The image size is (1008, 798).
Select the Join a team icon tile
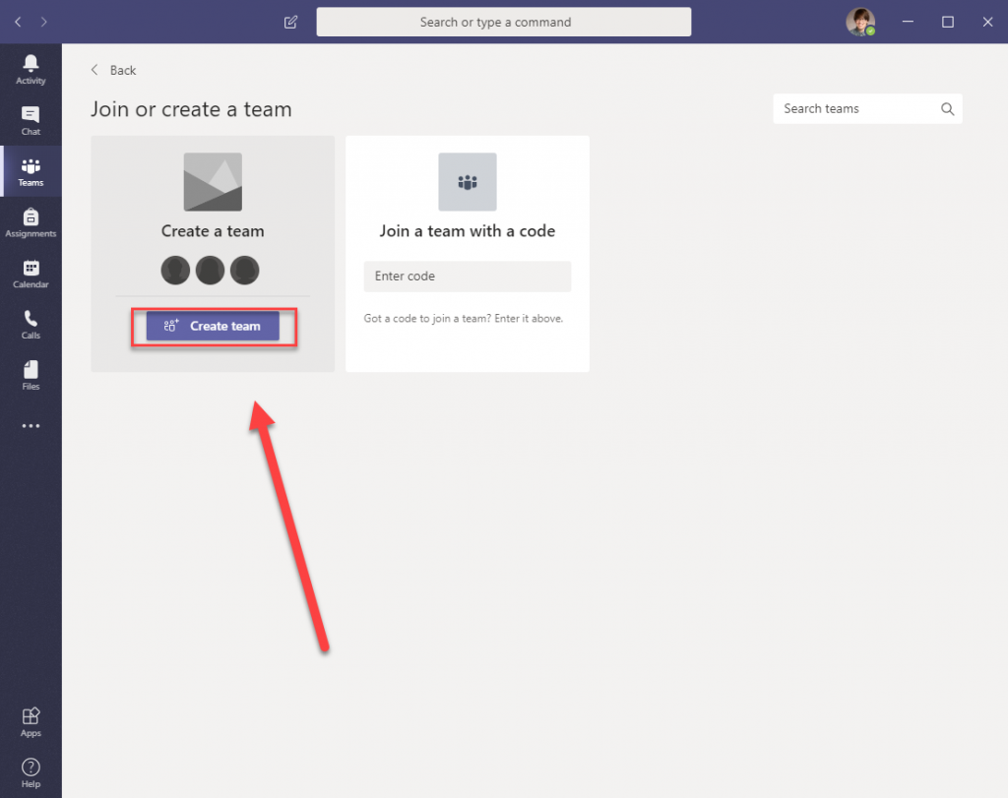[x=468, y=182]
